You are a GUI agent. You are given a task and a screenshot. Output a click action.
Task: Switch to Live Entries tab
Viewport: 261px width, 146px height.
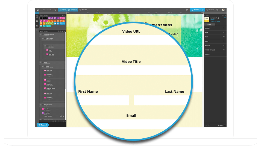click(72, 10)
